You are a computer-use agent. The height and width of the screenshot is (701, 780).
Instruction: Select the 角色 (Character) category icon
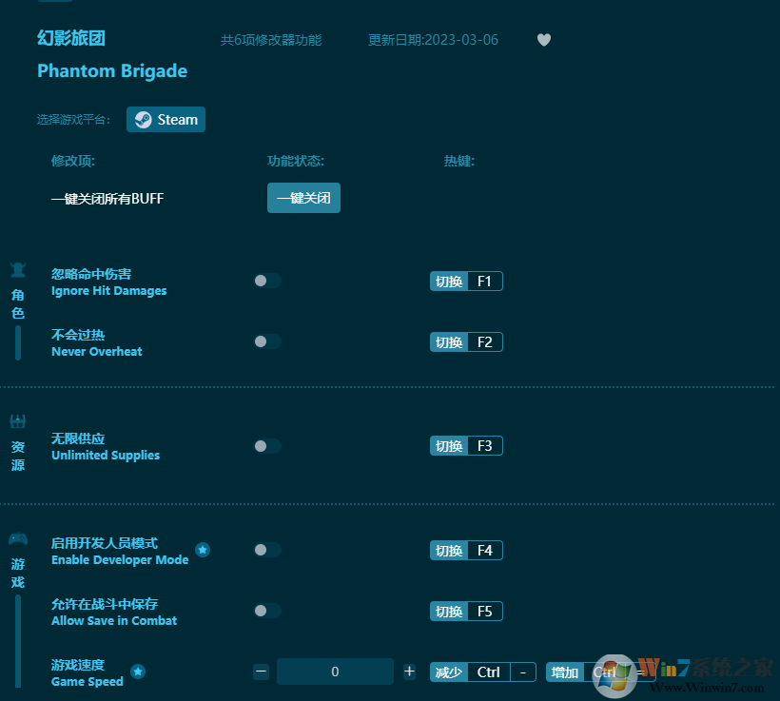[17, 269]
